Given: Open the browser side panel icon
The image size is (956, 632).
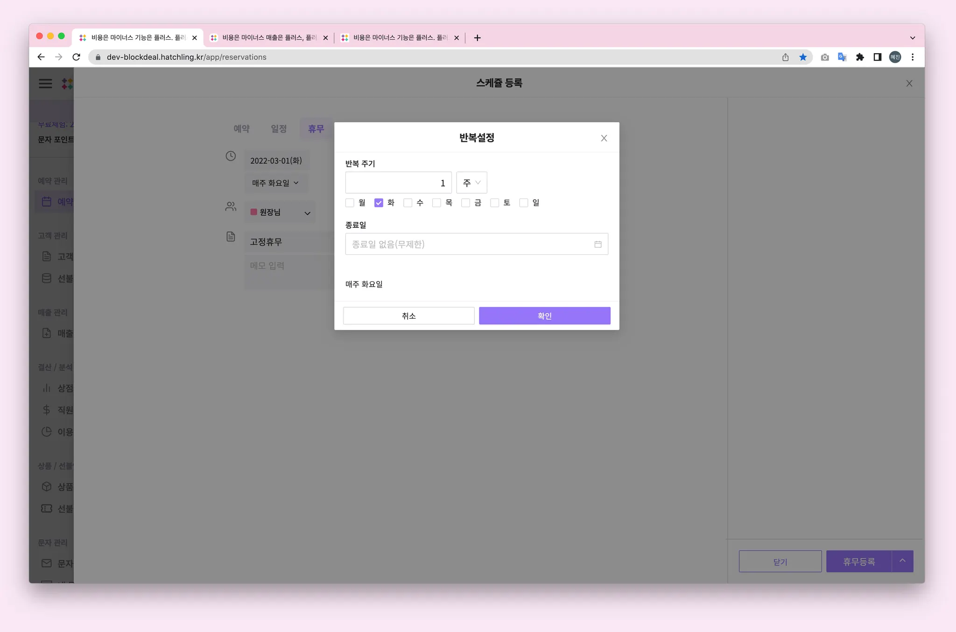Looking at the screenshot, I should click(877, 57).
